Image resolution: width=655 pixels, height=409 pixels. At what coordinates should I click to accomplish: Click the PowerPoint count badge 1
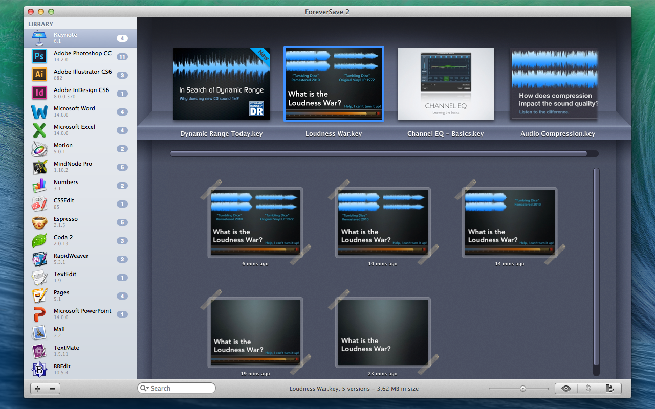click(x=122, y=314)
